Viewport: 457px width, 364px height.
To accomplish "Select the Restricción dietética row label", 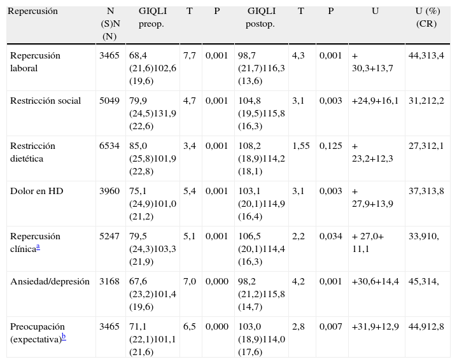I will 32,151.
